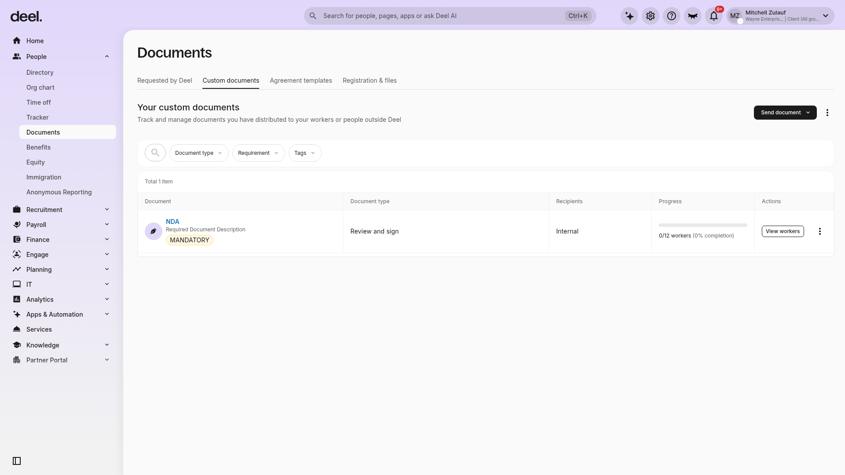Viewport: 845px width, 475px height.
Task: Open the NDA document link
Action: pyautogui.click(x=173, y=222)
